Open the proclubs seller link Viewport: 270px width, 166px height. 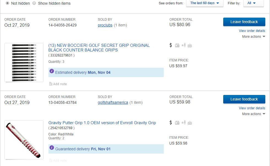(105, 25)
